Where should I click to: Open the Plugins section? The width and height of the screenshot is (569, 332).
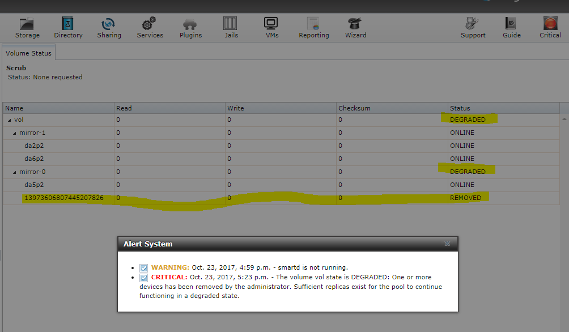(190, 28)
